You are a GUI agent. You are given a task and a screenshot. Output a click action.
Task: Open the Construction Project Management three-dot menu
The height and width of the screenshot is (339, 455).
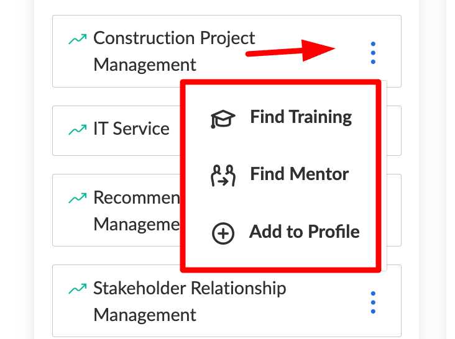pos(373,53)
